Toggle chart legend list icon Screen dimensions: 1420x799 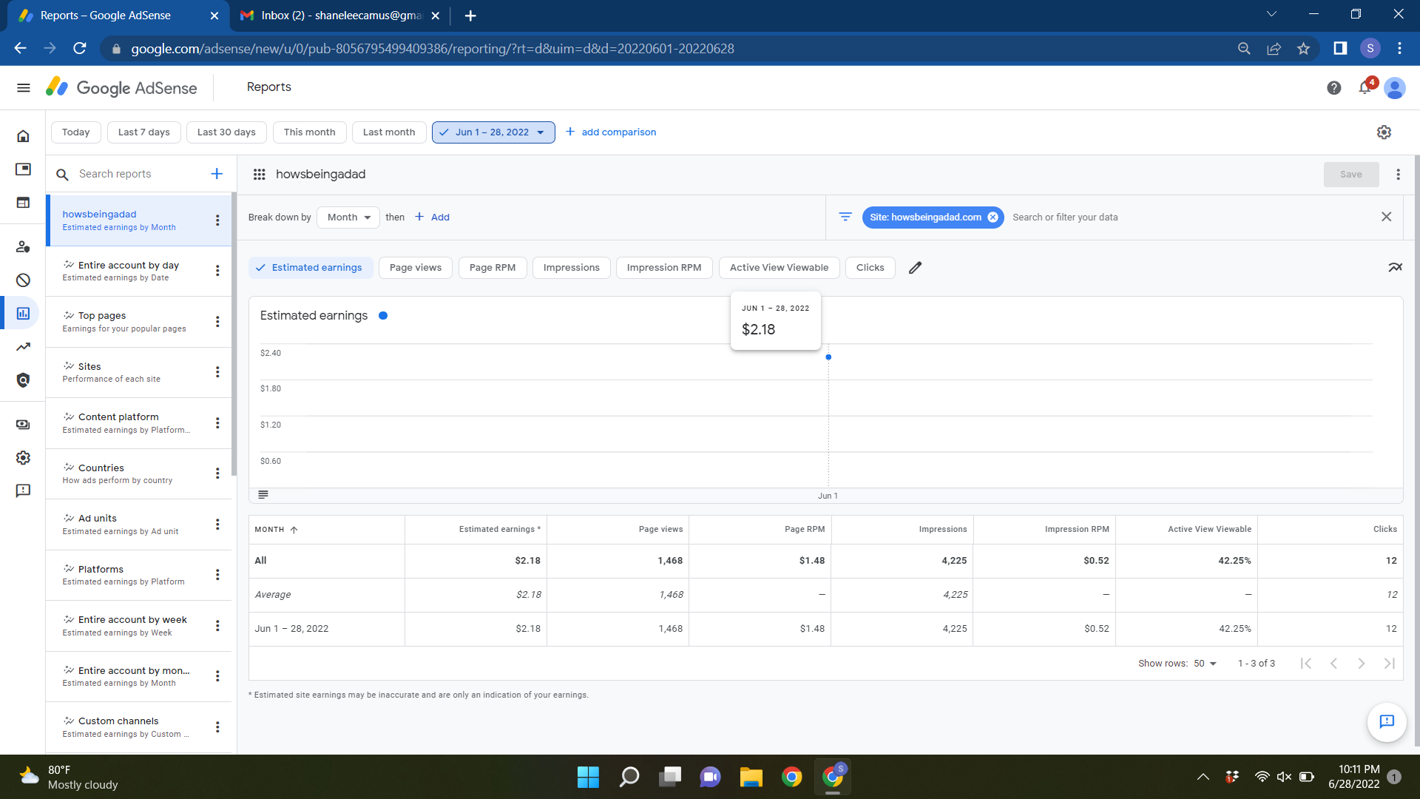[263, 495]
